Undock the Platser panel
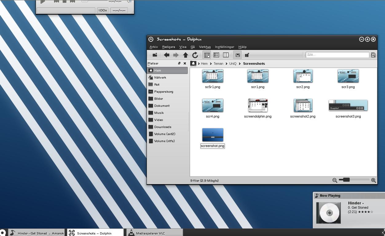Screen dimensions: 385x236 [179, 63]
